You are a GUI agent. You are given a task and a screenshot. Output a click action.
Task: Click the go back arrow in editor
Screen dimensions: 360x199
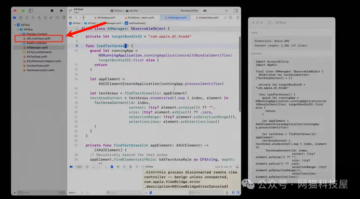(x=76, y=18)
